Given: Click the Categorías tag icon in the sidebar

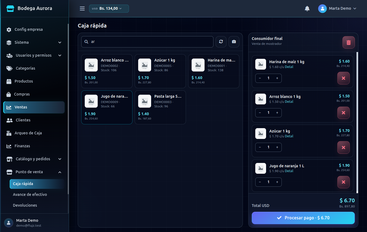Looking at the screenshot, I should (x=9, y=69).
